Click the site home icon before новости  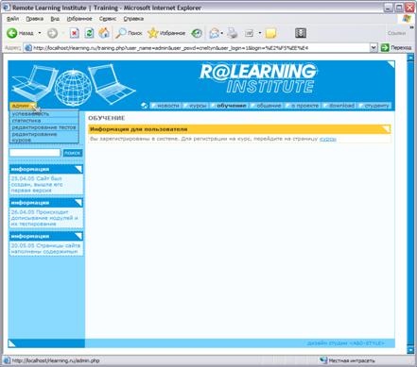(x=145, y=106)
